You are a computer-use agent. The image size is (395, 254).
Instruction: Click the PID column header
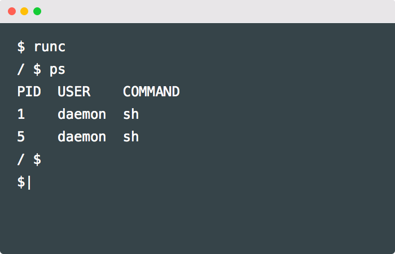point(29,92)
